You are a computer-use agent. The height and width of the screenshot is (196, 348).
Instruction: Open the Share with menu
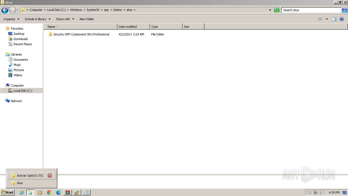65,19
